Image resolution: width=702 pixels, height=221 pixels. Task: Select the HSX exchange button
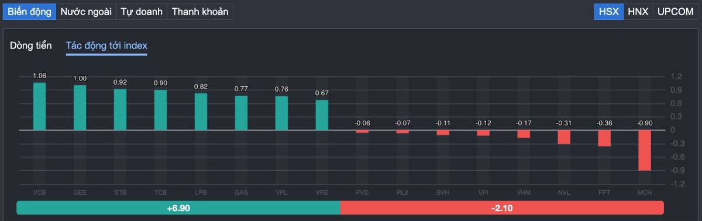(609, 12)
